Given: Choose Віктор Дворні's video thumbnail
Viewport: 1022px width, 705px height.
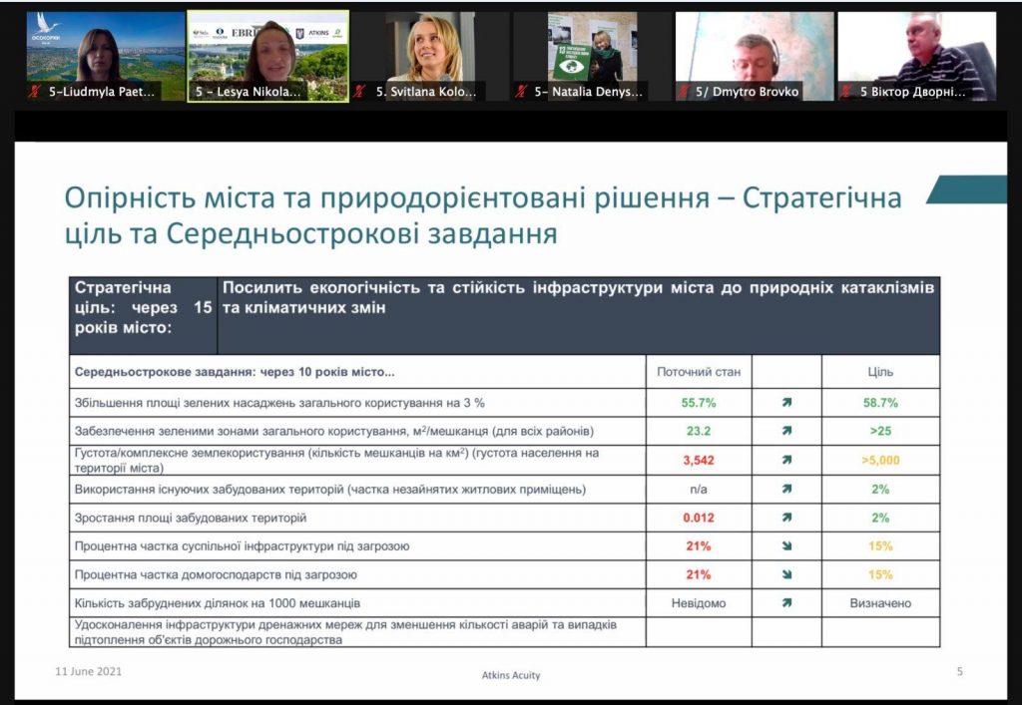Looking at the screenshot, I should click(916, 56).
